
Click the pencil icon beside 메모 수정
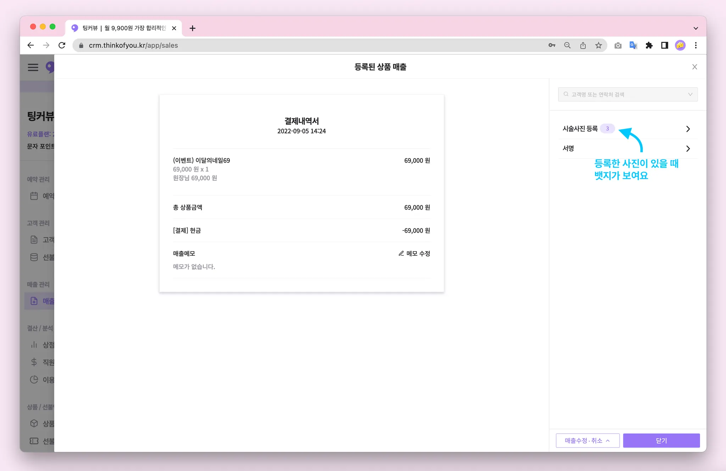(x=401, y=253)
